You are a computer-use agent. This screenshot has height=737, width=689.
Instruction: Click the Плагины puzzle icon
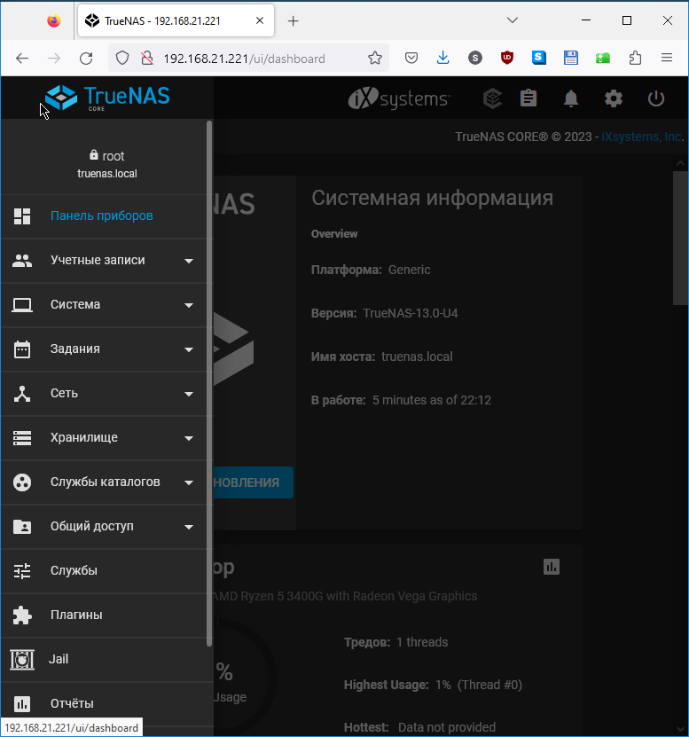tap(22, 615)
